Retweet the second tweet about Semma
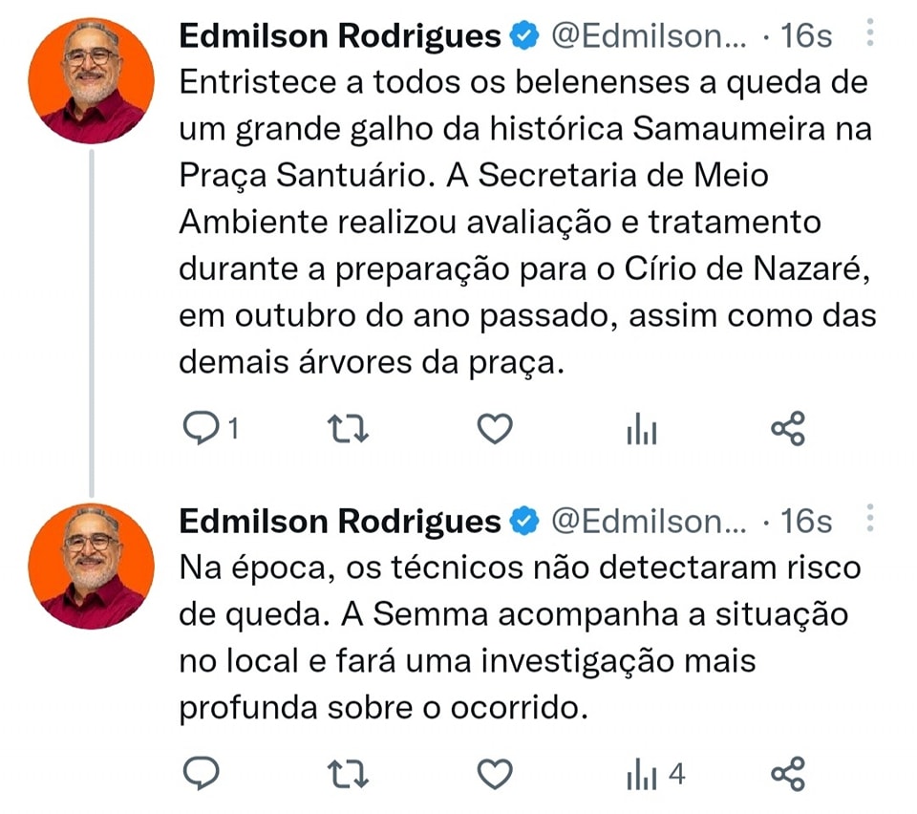Image resolution: width=917 pixels, height=814 pixels. click(348, 773)
